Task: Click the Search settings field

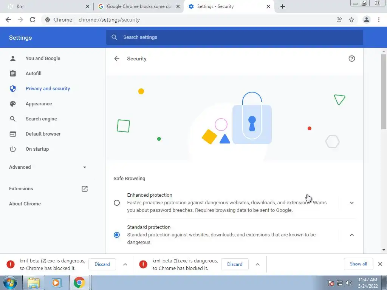Action: coord(234,37)
